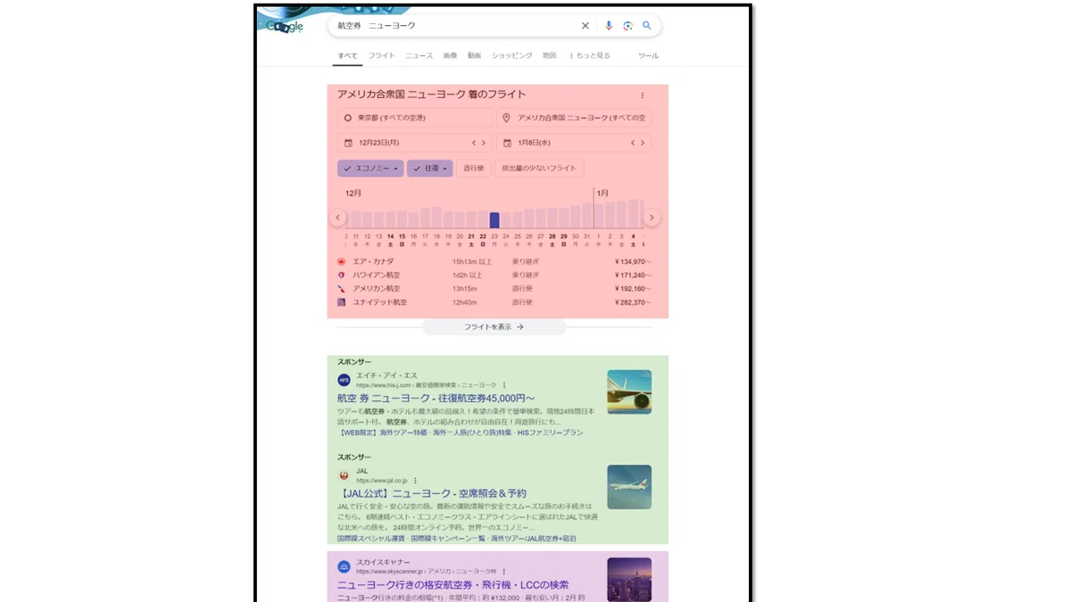Switch to the ショッピング tab
This screenshot has width=1071, height=602.
pyautogui.click(x=511, y=55)
